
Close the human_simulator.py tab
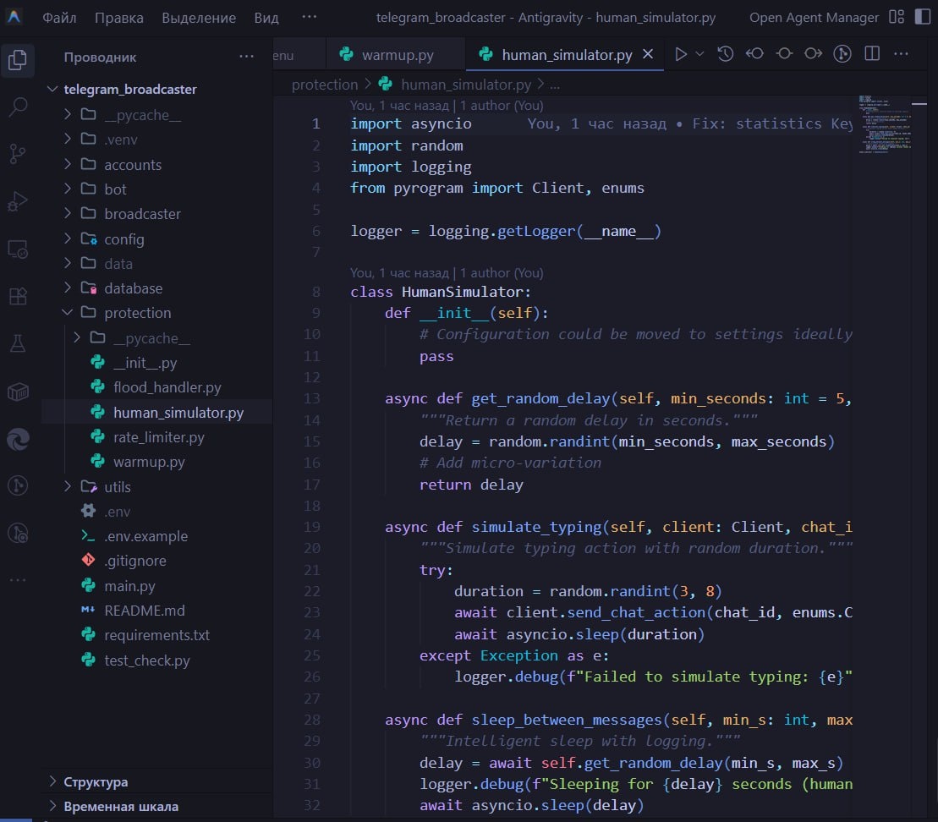coord(648,54)
